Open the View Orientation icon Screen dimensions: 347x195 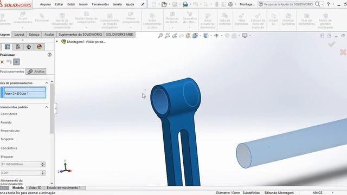(195, 36)
